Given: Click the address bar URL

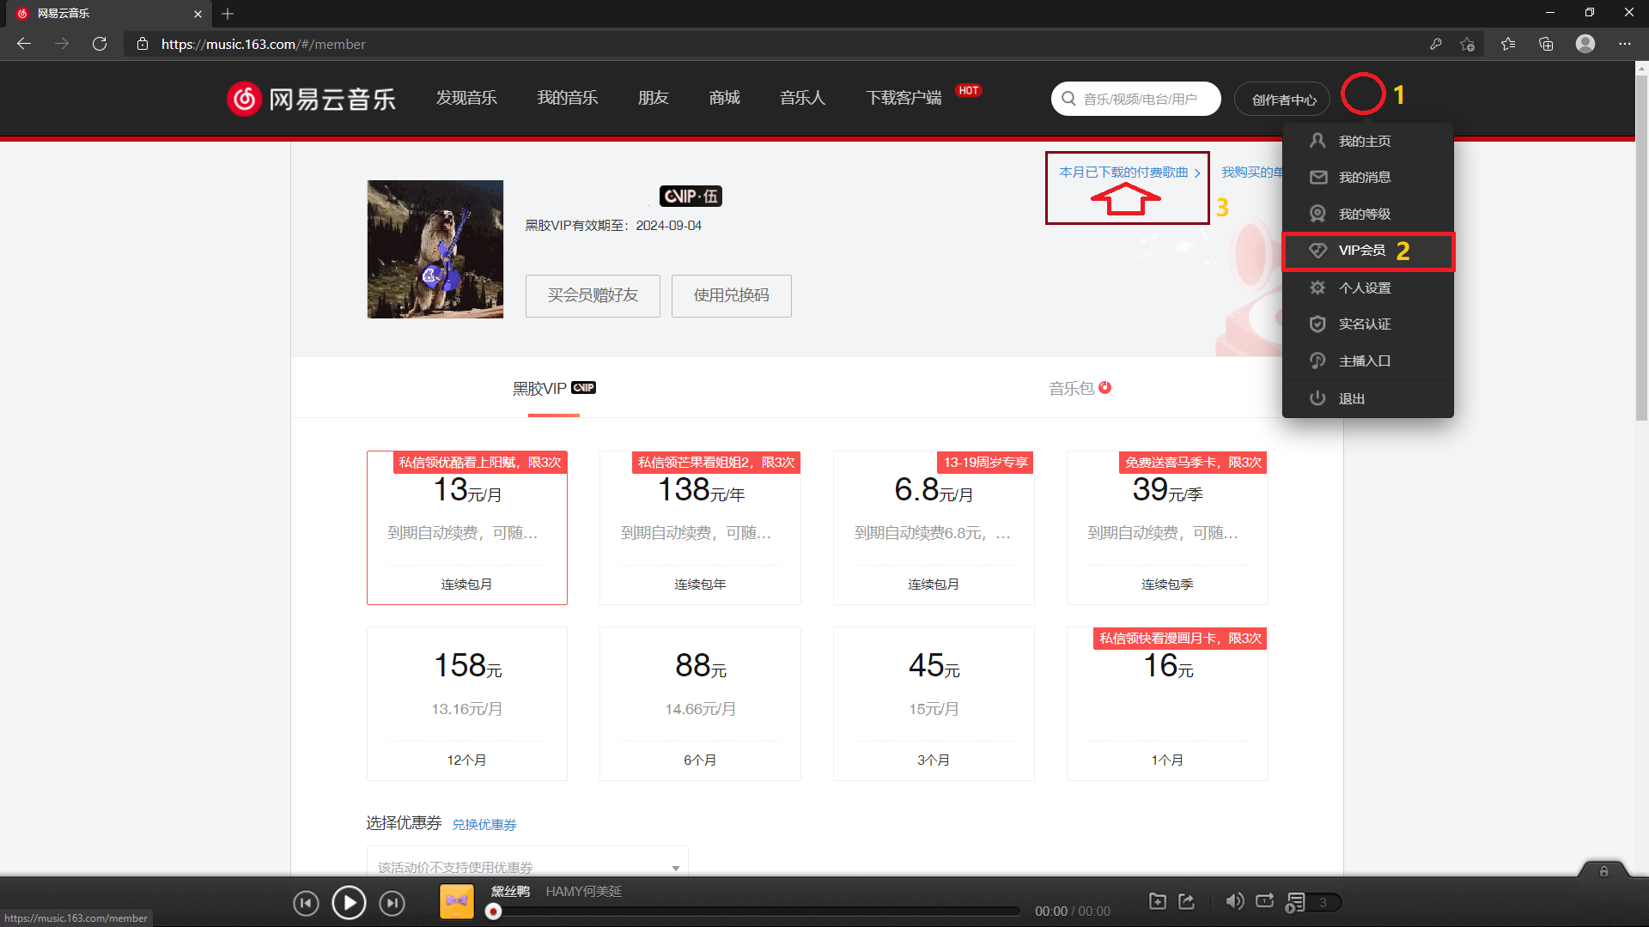Looking at the screenshot, I should pos(263,44).
